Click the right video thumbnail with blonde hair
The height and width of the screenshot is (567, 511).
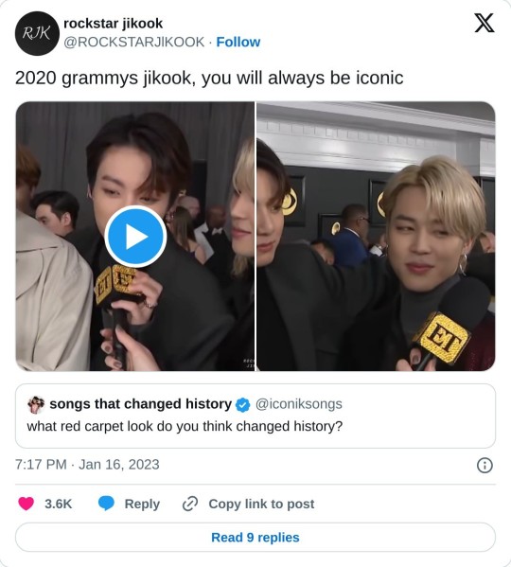376,236
